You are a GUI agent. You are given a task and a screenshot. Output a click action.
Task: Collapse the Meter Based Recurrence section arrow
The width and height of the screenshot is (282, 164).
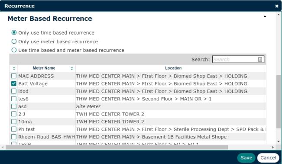point(265,16)
